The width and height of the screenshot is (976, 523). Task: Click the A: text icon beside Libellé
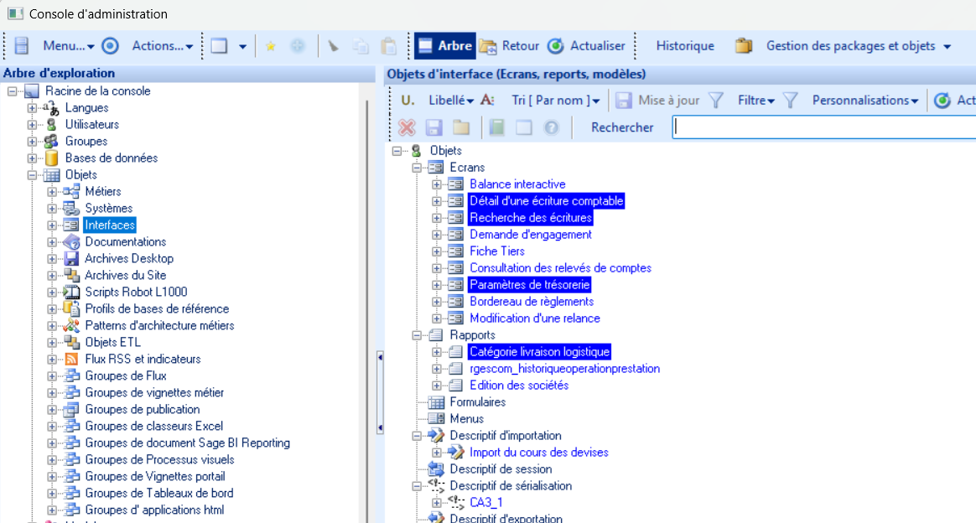point(488,100)
